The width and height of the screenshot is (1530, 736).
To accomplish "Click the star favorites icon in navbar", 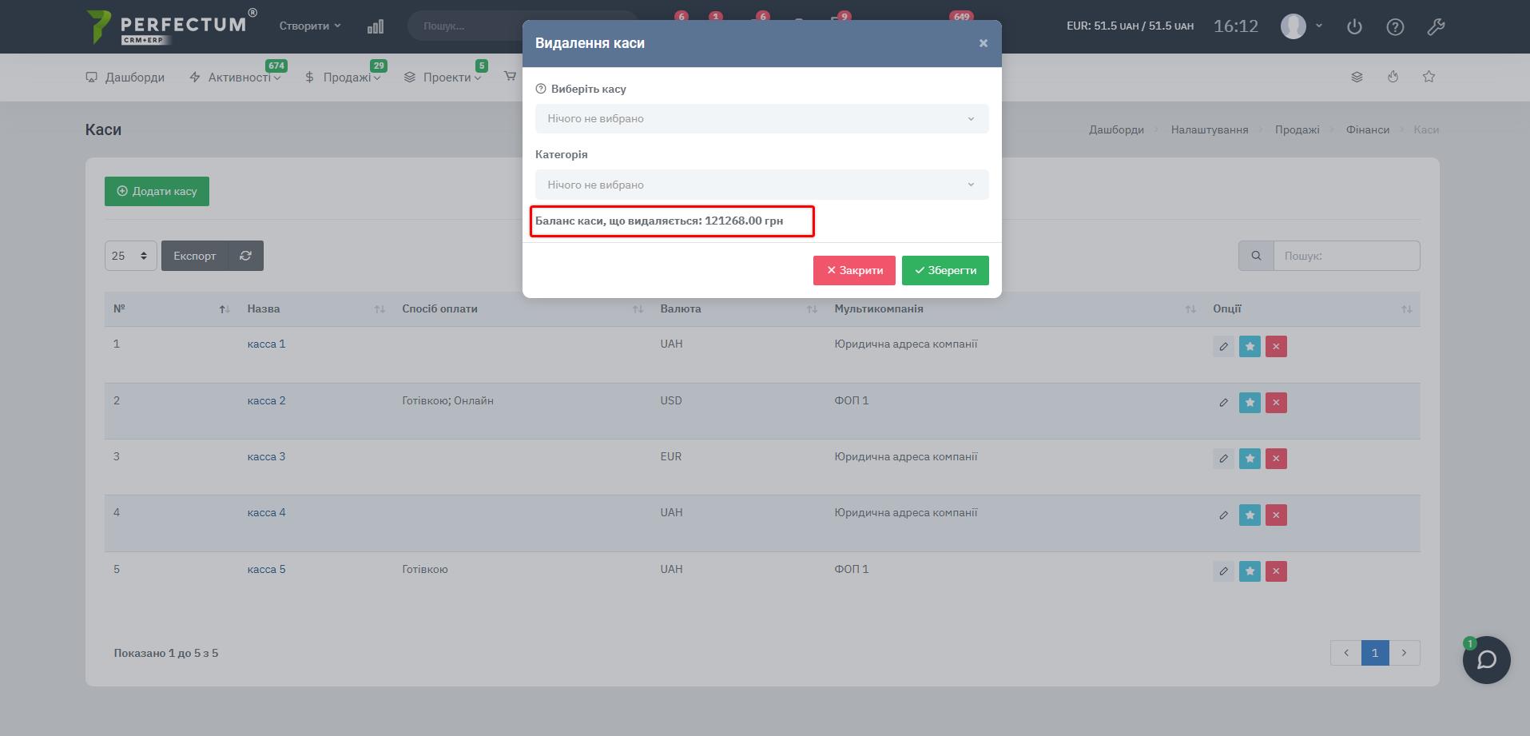I will coord(1429,77).
